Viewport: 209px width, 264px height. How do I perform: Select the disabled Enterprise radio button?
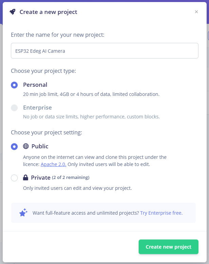[14, 108]
